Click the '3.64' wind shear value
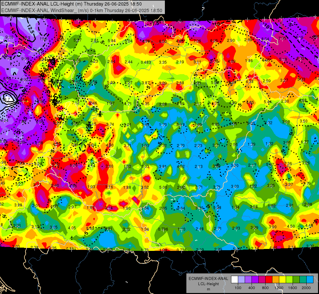 tap(181, 208)
